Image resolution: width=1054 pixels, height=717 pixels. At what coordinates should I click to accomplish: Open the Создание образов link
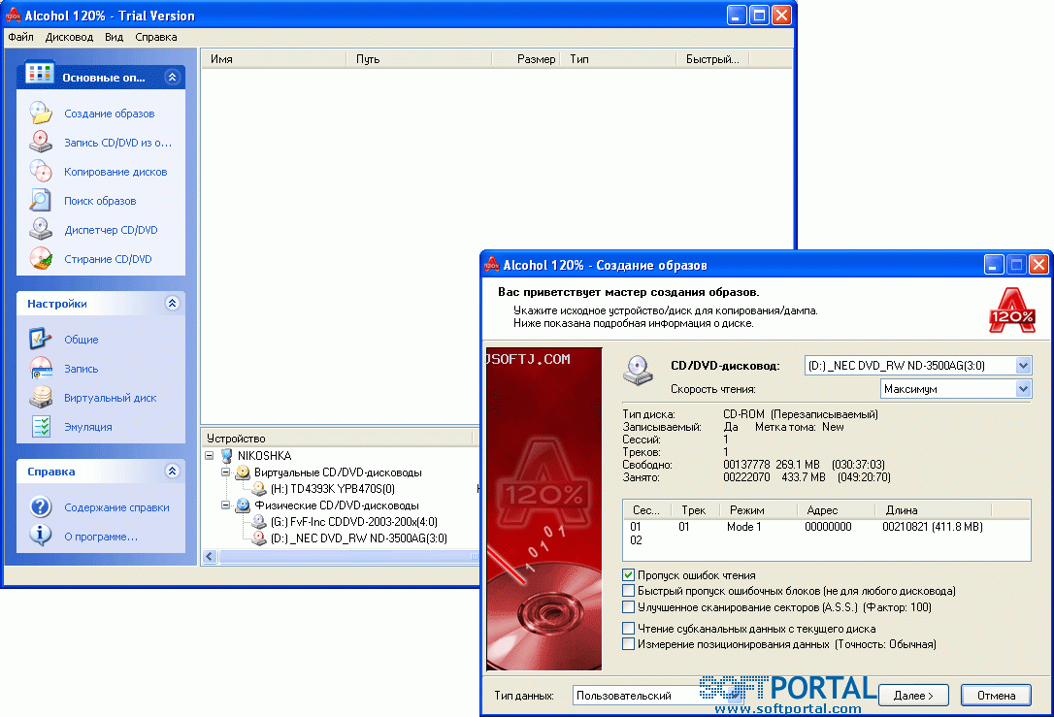(x=110, y=114)
